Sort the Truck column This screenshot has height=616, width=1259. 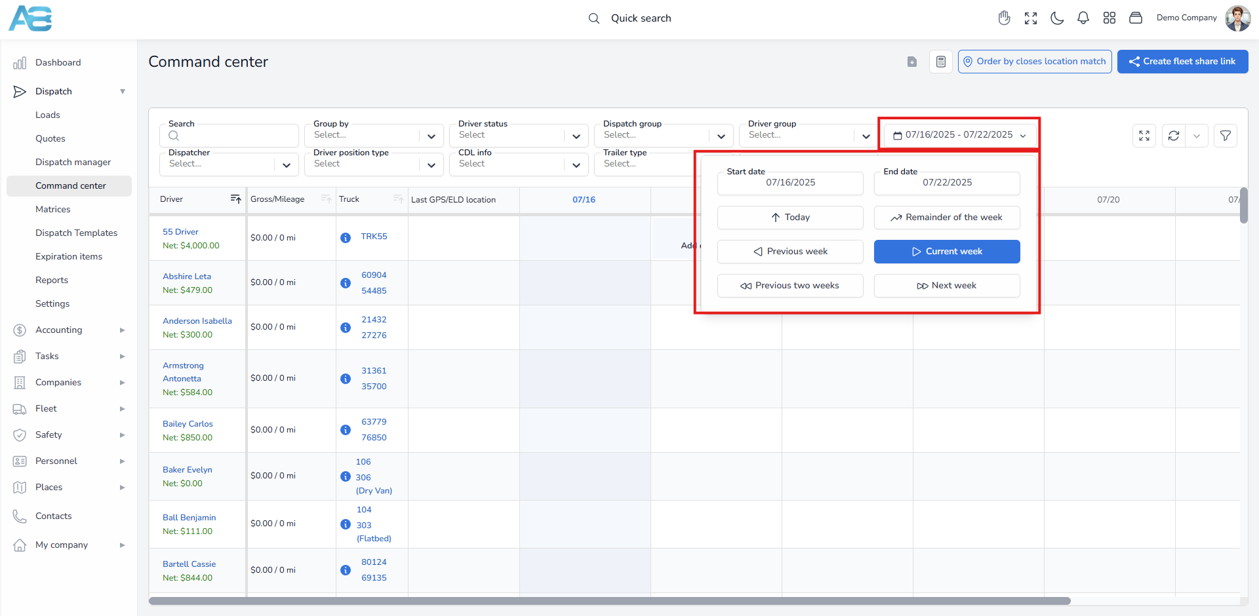pos(397,199)
